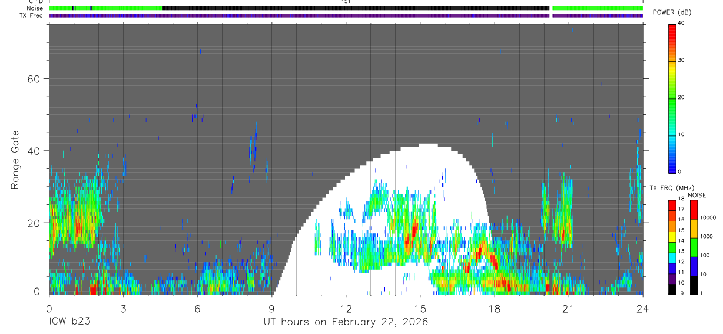Click the orange 1000 segment of NOISE scale

[694, 229]
